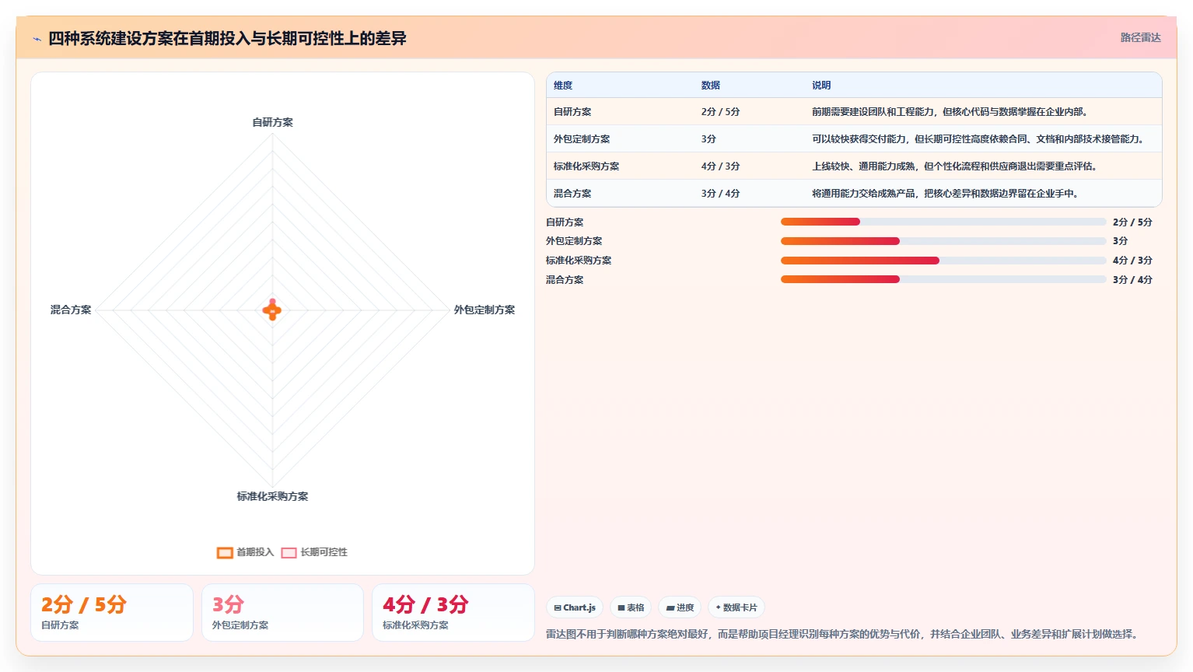Click the 3分 / 4分 value beside progress bar
This screenshot has width=1193, height=672.
[x=1132, y=280]
